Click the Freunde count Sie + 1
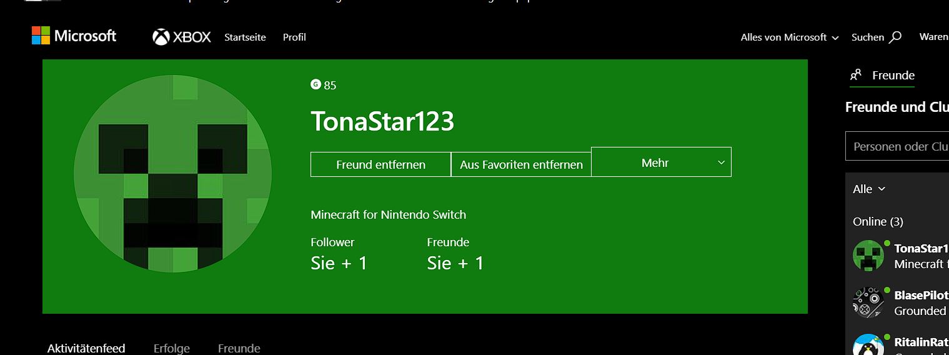 [x=455, y=263]
